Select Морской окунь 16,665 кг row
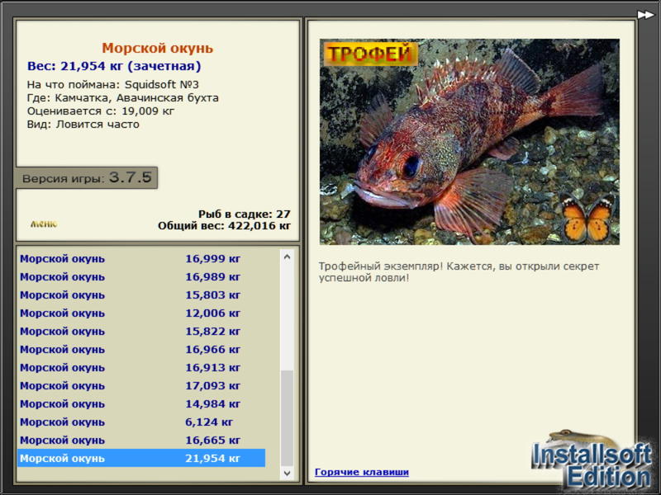Screen dimensions: 661x495 click(x=141, y=440)
